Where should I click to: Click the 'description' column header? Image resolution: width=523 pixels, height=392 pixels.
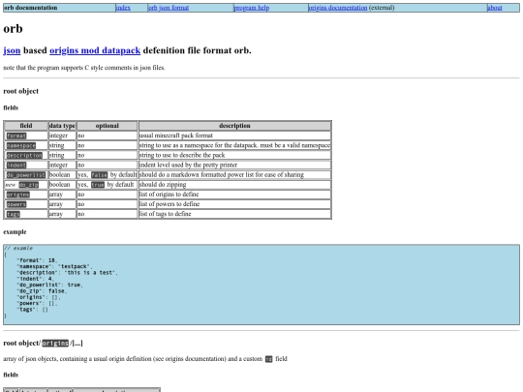tap(234, 126)
